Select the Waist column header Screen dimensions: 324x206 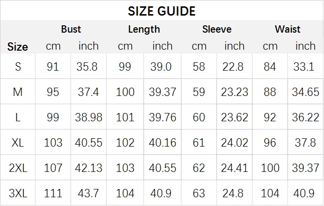[288, 29]
